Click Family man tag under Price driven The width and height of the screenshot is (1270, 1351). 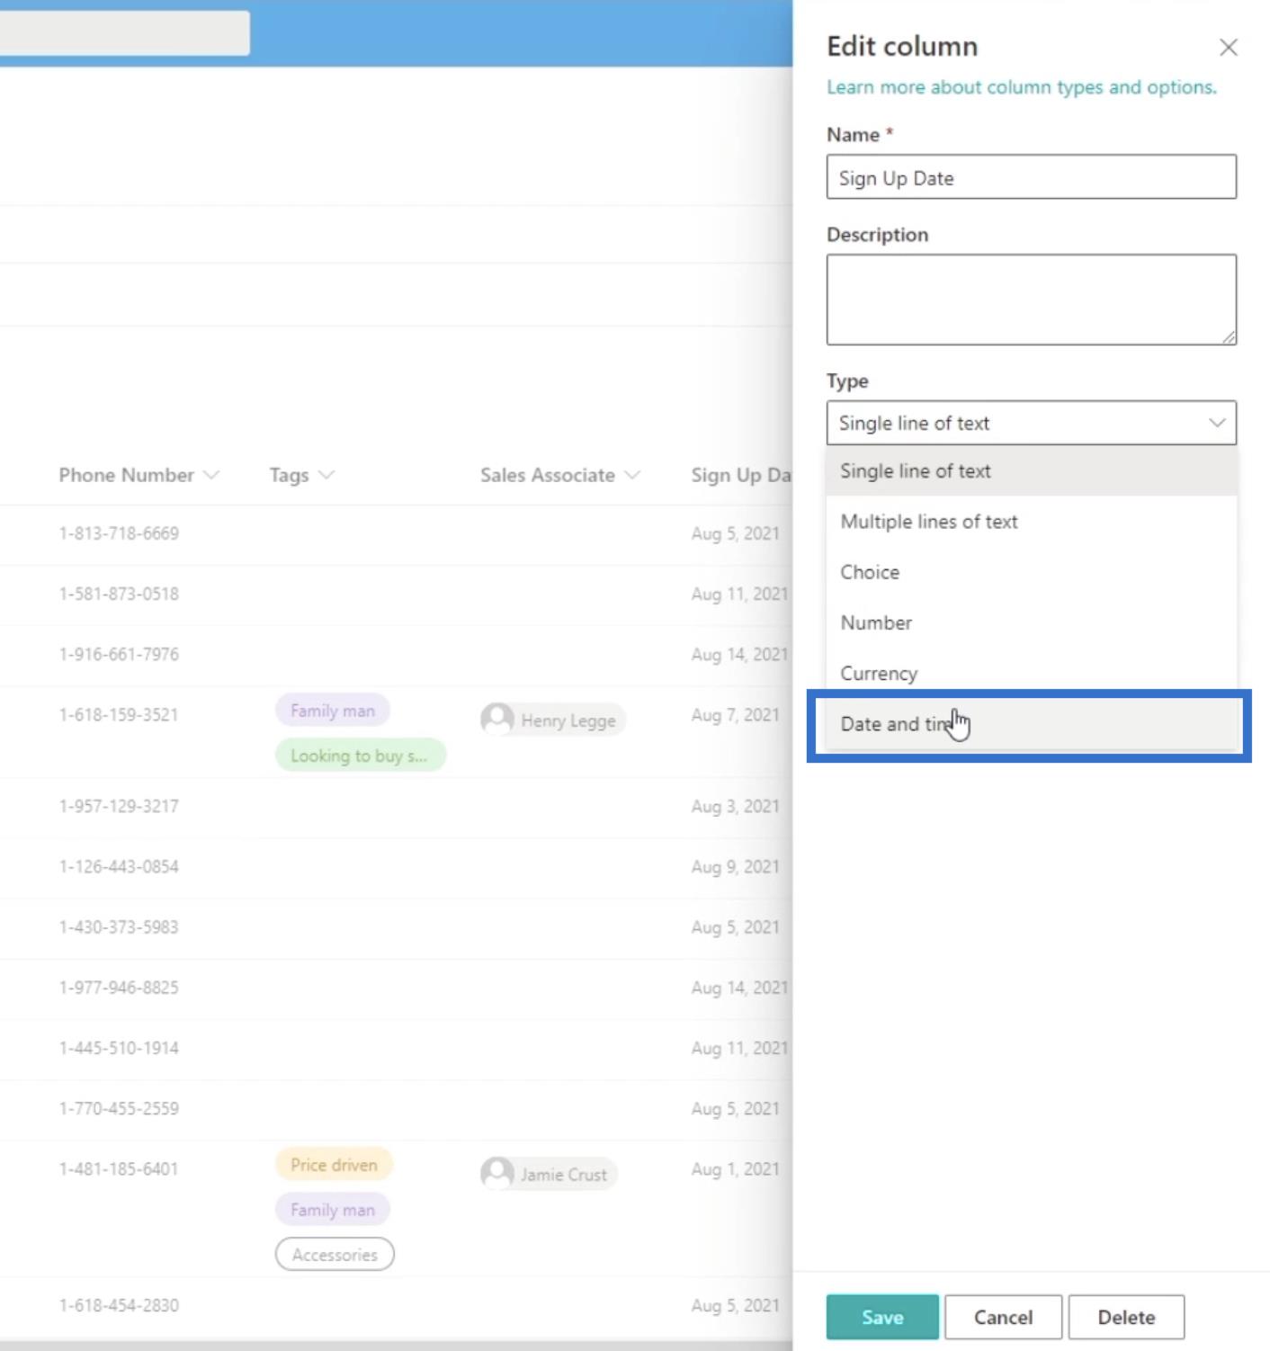click(332, 1210)
